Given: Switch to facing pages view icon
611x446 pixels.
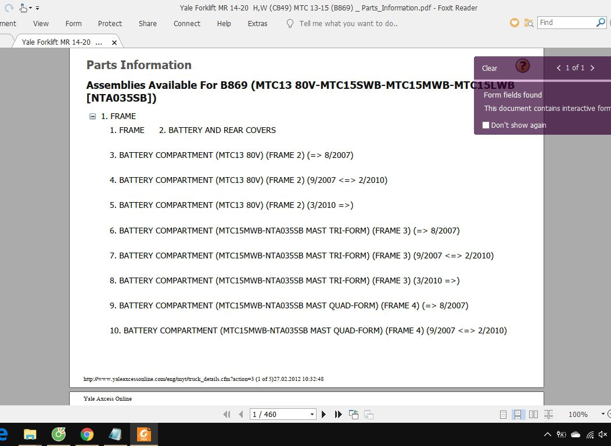Looking at the screenshot, I should [x=533, y=414].
